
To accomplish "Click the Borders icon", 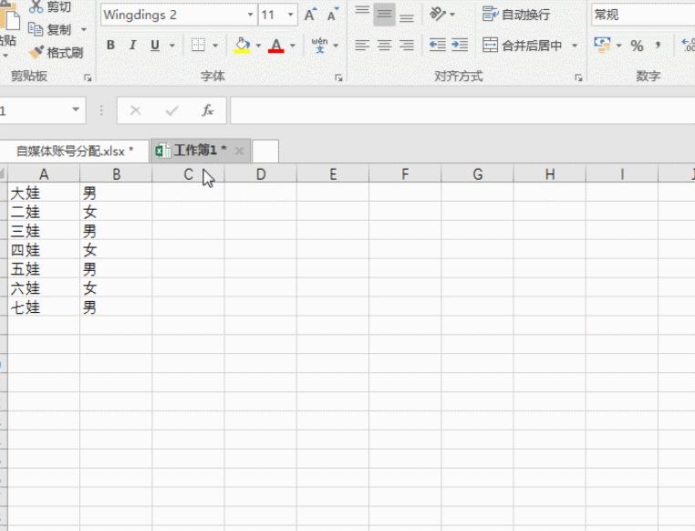I will click(x=198, y=45).
